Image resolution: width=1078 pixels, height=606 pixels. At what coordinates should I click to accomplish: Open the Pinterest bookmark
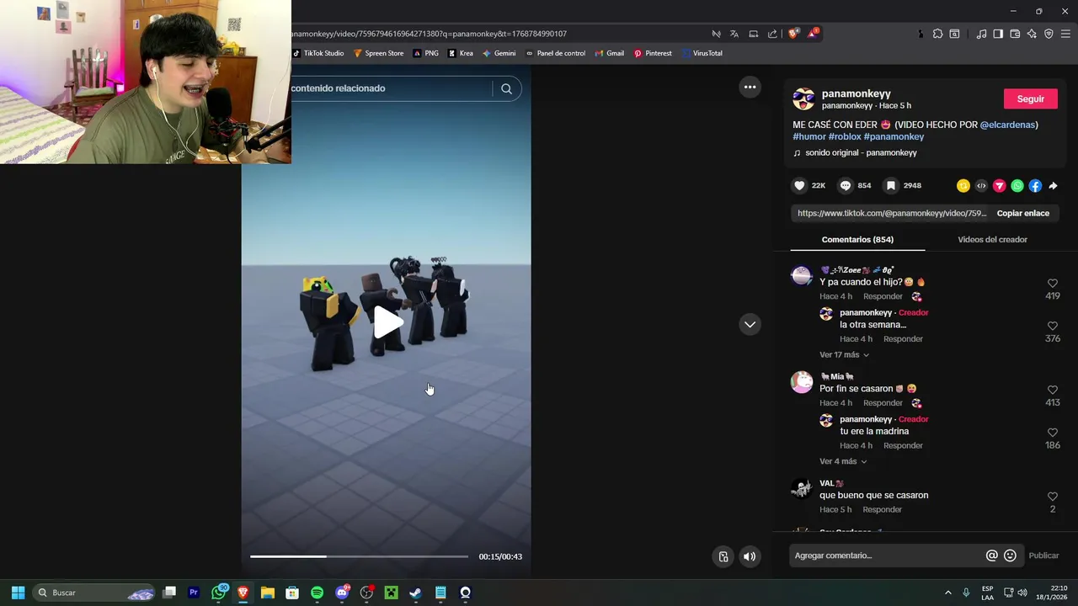coord(653,53)
